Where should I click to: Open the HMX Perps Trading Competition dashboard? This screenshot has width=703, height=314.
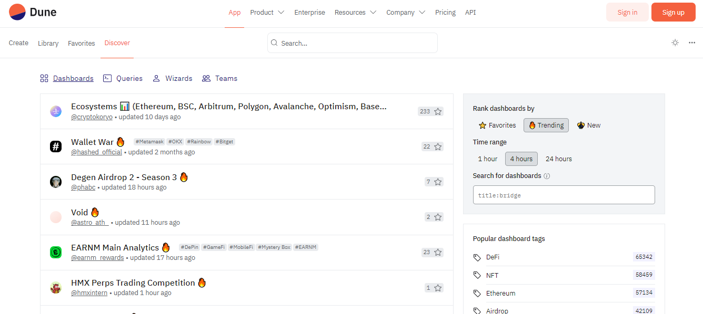coord(139,282)
